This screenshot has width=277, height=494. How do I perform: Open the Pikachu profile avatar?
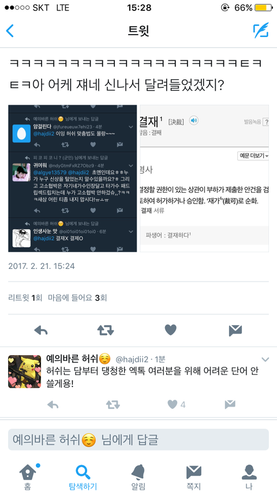[x=24, y=371]
